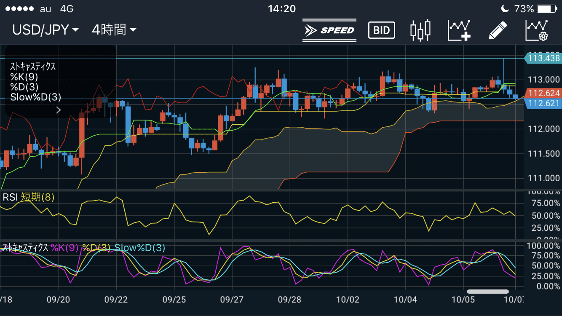Select the 113.438 price label tag

click(x=543, y=58)
